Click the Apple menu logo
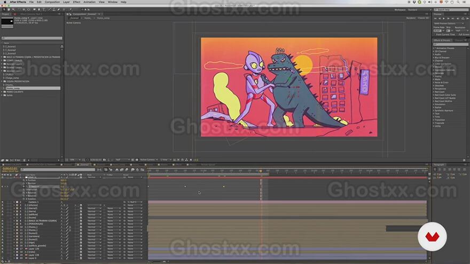The image size is (470, 264). [x=4, y=2]
